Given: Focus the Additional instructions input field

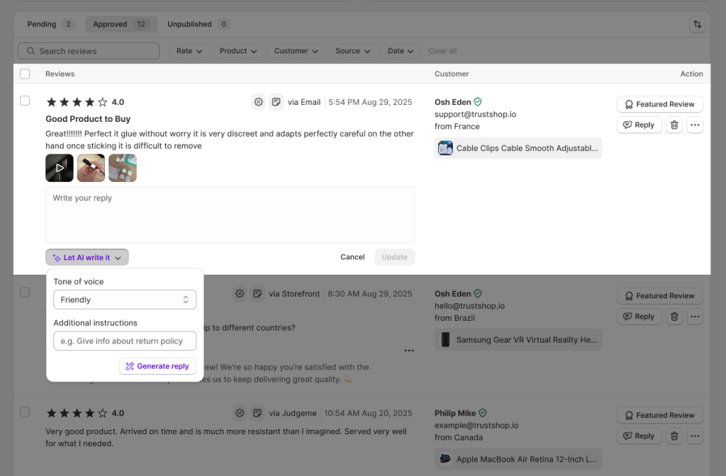Looking at the screenshot, I should [125, 341].
